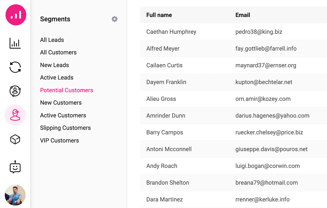Open the cube products icon
The height and width of the screenshot is (208, 327).
[x=15, y=139]
